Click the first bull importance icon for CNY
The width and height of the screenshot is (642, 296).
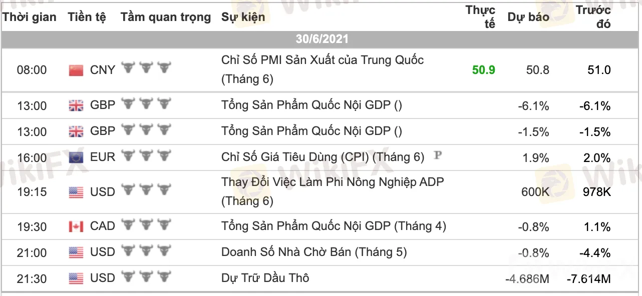point(129,67)
